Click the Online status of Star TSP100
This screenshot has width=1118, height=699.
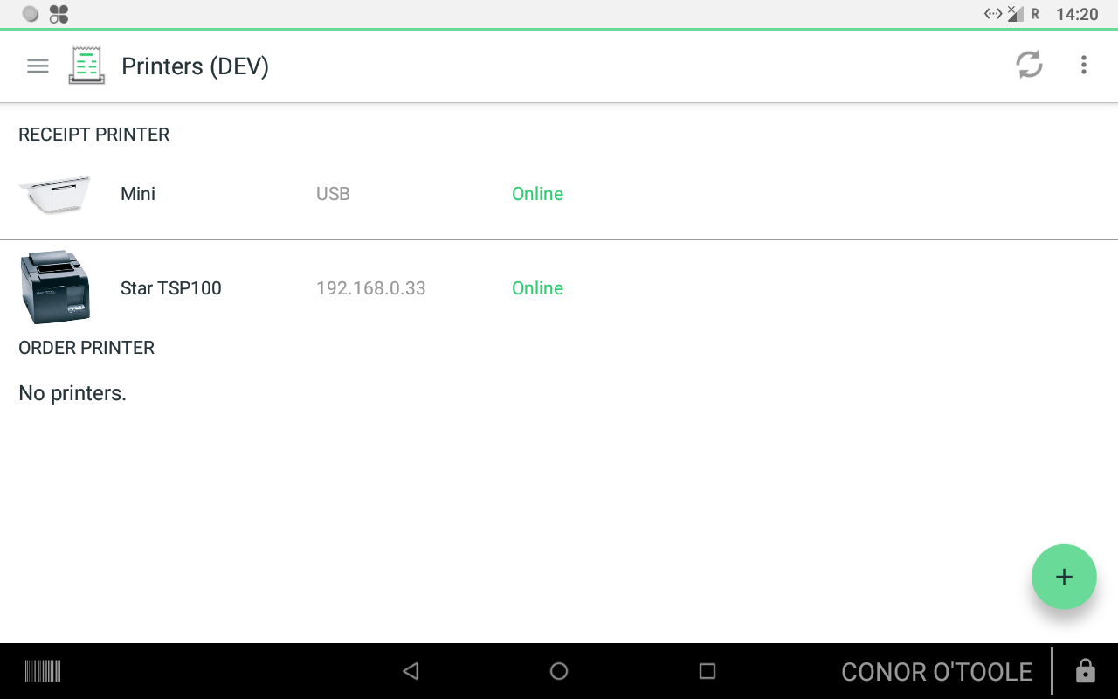point(537,288)
